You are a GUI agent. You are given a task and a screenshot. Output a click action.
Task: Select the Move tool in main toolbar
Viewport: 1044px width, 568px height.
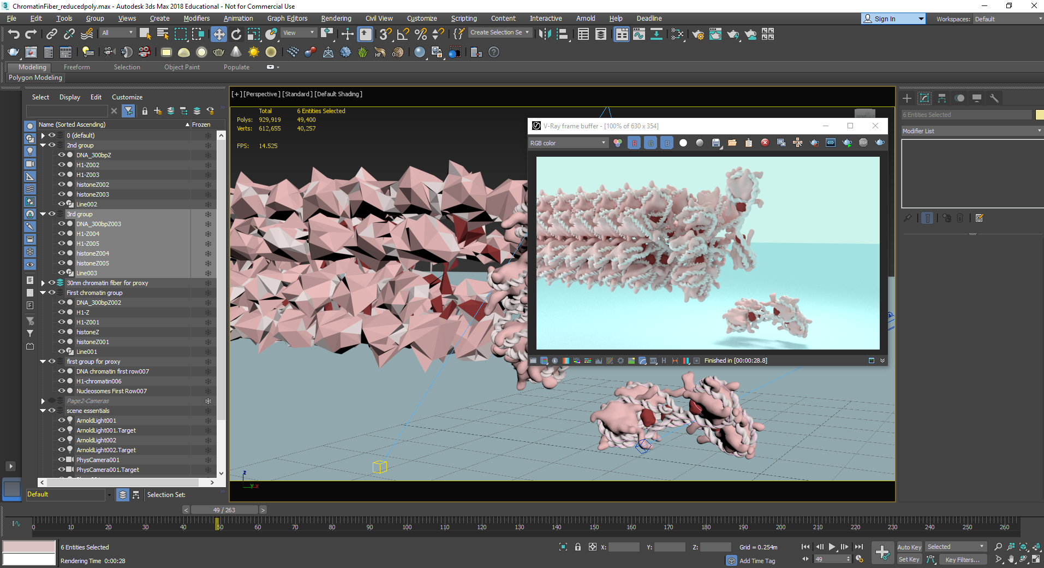pos(218,34)
